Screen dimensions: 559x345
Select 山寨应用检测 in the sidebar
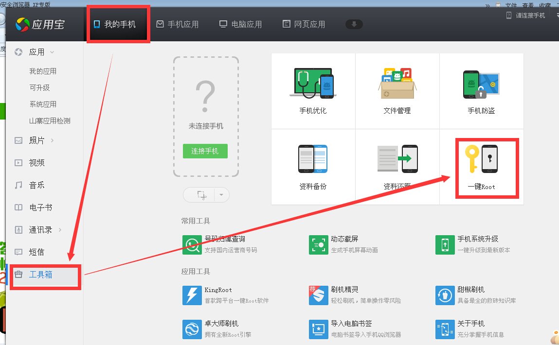pos(50,121)
